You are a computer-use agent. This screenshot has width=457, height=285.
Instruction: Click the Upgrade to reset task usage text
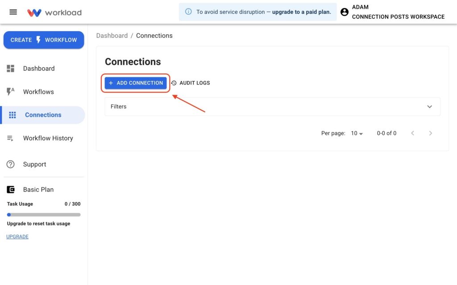(x=38, y=224)
